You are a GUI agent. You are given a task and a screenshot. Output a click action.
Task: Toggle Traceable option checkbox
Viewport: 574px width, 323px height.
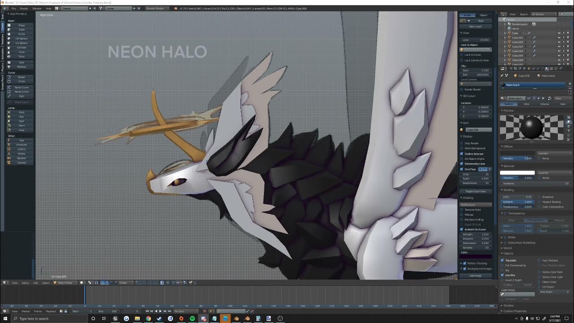pyautogui.click(x=502, y=260)
